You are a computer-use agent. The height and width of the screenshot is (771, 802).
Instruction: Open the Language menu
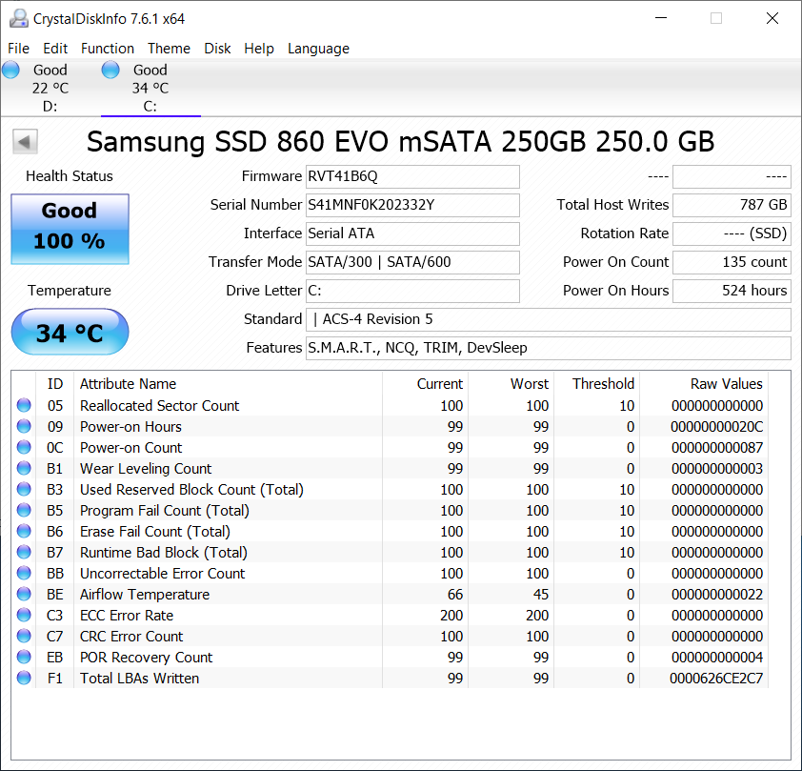point(318,48)
